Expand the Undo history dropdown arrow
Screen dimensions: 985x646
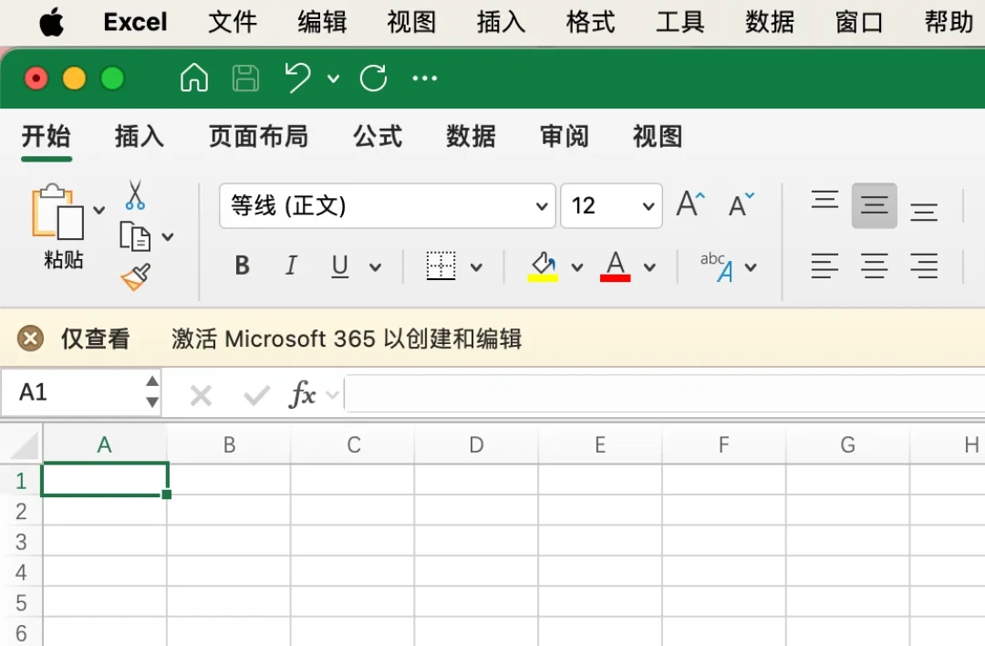tap(334, 78)
